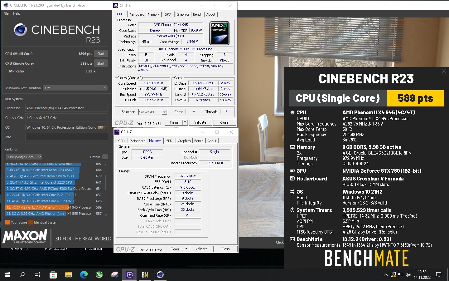Open the volume control in the tray
Viewport: 449px width, 281px height.
pos(408,275)
